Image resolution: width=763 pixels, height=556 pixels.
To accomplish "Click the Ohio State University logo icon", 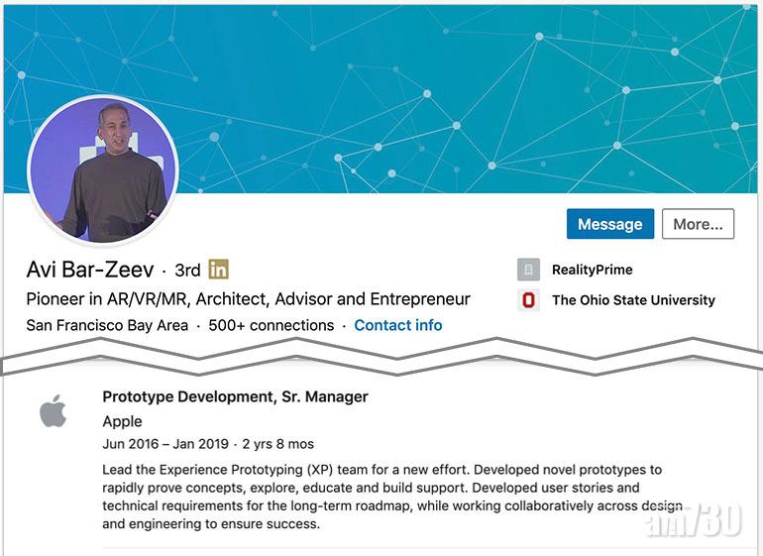I will click(529, 299).
